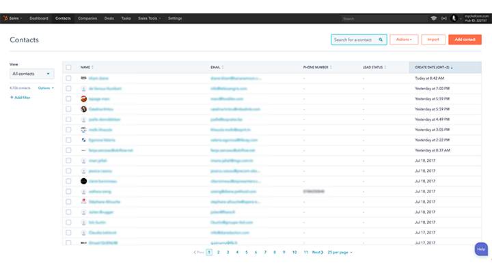
Task: Open the Sales product dropdown
Action: click(x=15, y=18)
